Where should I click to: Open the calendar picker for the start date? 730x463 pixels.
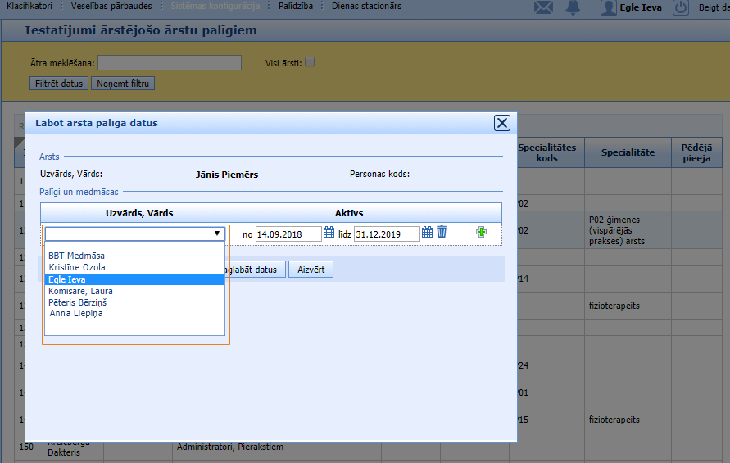point(329,233)
